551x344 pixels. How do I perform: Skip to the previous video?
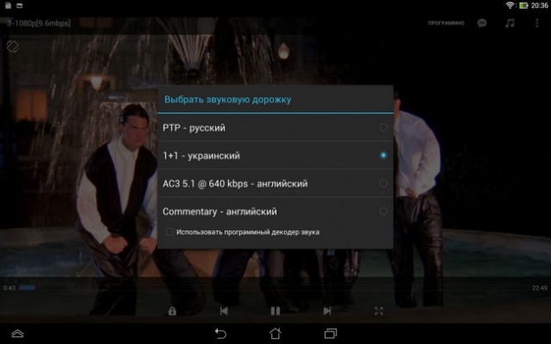click(x=224, y=310)
